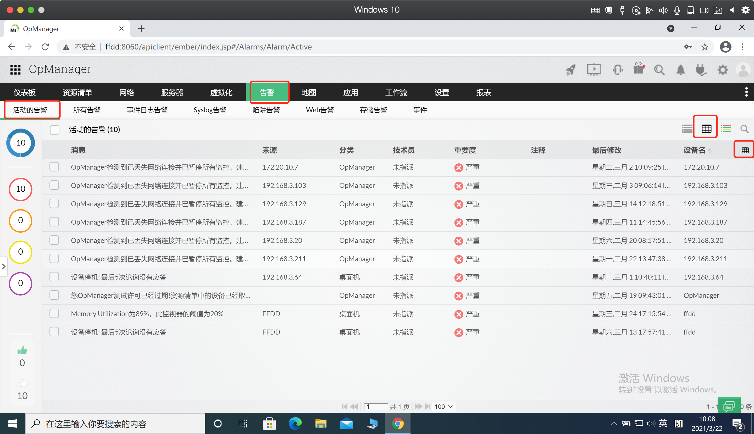Switch to the Syslog告警 tab

point(210,110)
